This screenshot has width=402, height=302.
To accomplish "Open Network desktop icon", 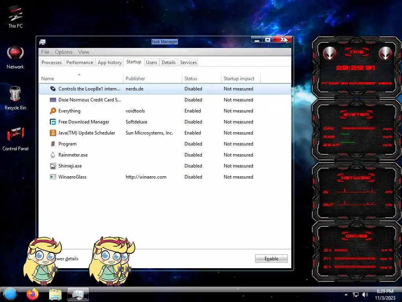I will [x=15, y=58].
